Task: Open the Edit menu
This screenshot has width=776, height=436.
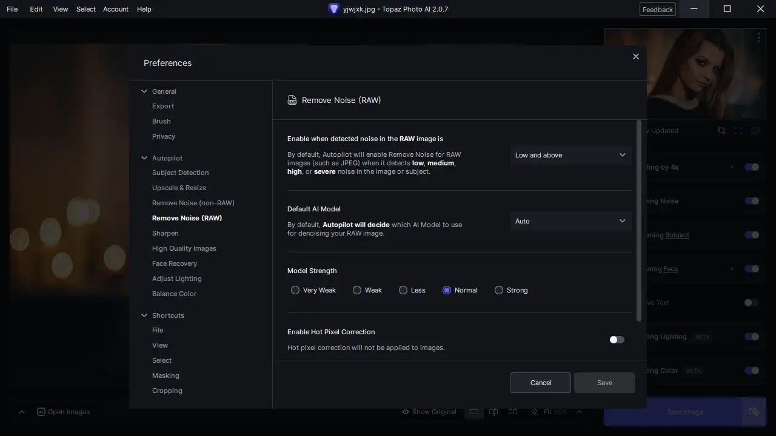Action: tap(36, 9)
